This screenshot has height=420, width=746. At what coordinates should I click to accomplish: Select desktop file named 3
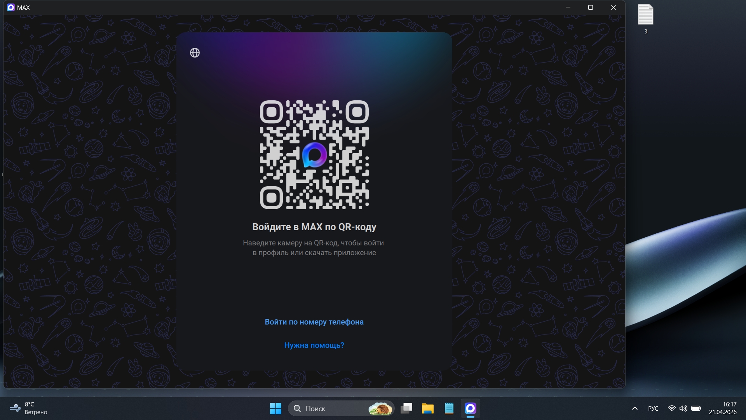(x=646, y=19)
